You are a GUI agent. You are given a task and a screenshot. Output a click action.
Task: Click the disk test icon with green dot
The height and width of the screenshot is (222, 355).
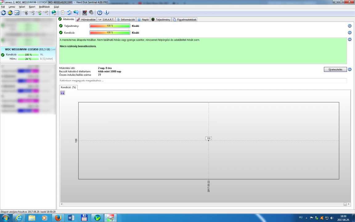click(39, 13)
